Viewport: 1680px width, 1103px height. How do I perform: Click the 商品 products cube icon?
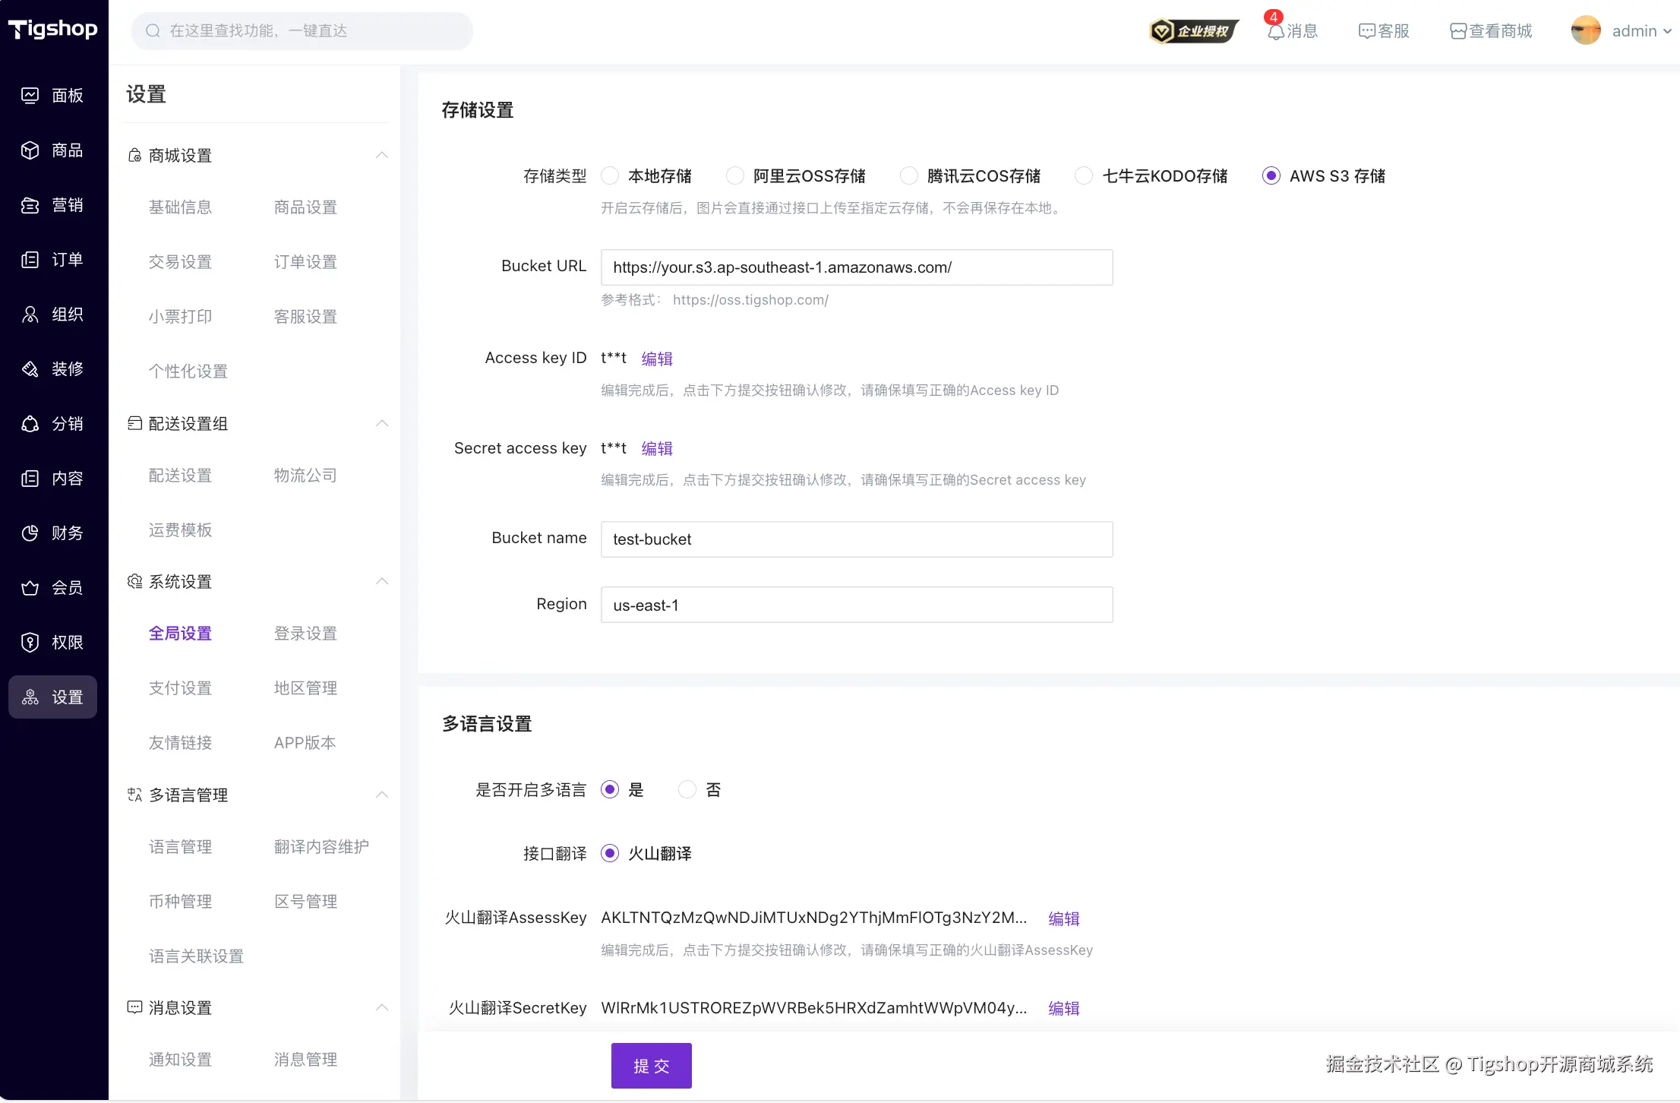tap(30, 150)
